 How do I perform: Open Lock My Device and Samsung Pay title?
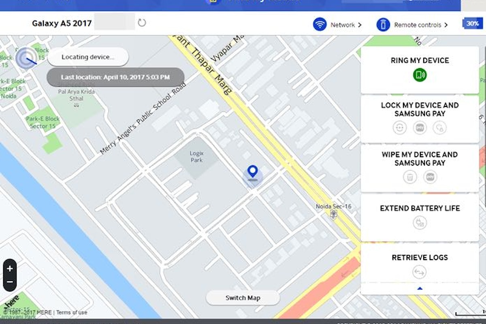420,109
